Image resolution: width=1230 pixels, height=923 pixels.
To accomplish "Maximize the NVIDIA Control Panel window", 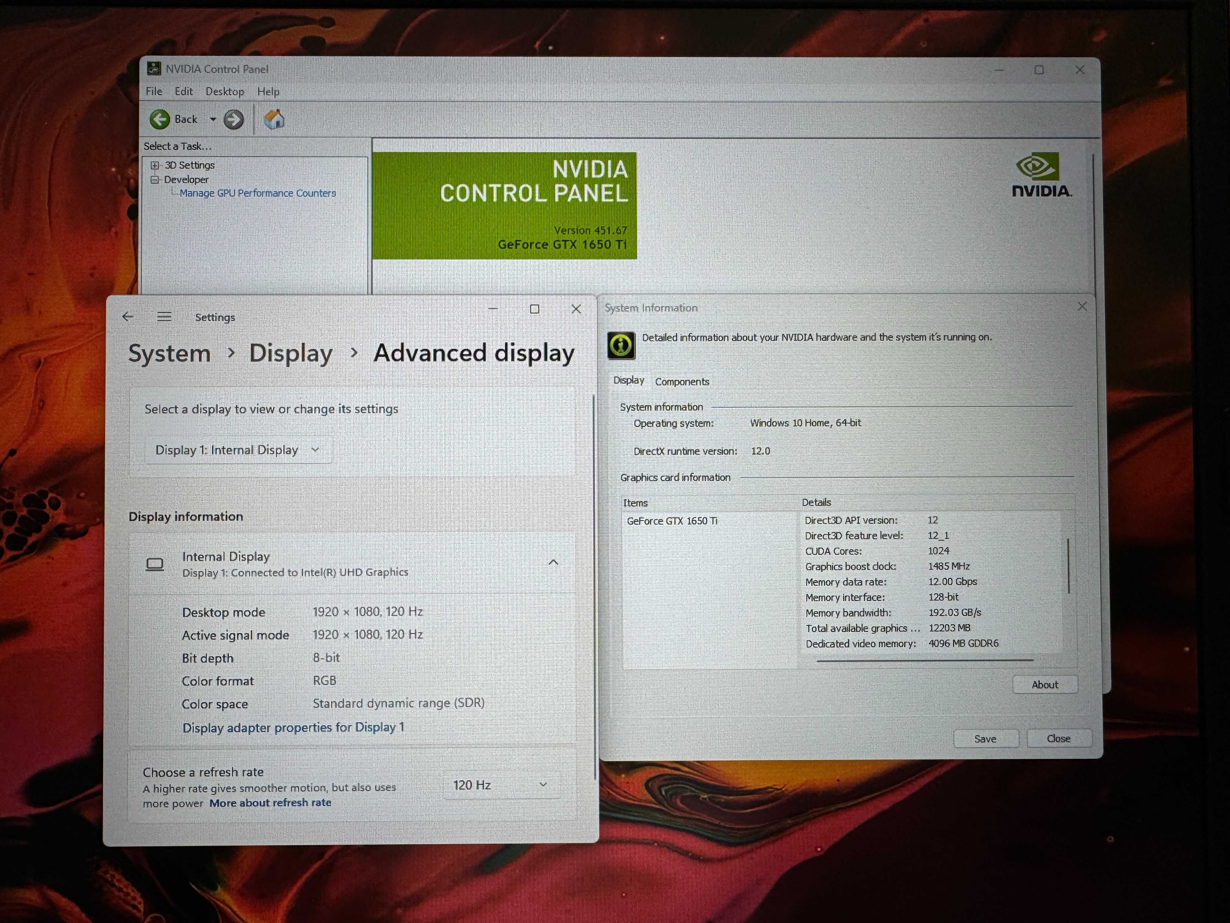I will [x=1039, y=70].
